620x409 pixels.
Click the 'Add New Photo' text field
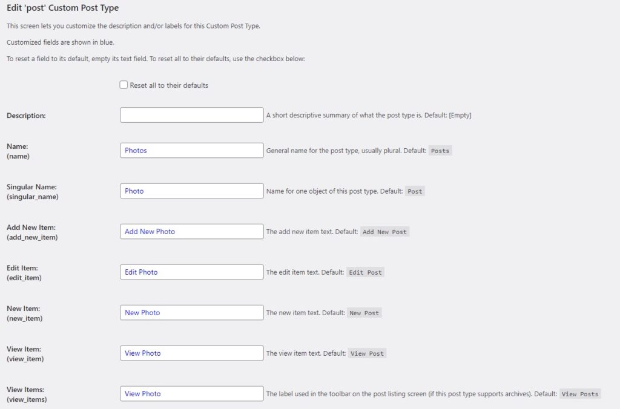[192, 232]
